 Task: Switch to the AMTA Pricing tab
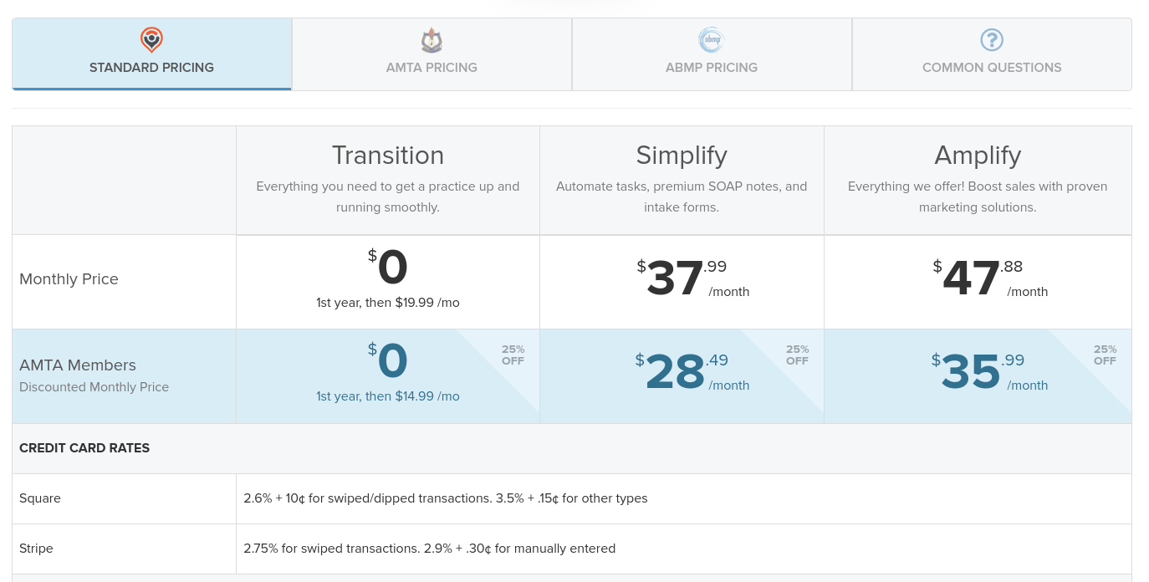click(x=432, y=54)
